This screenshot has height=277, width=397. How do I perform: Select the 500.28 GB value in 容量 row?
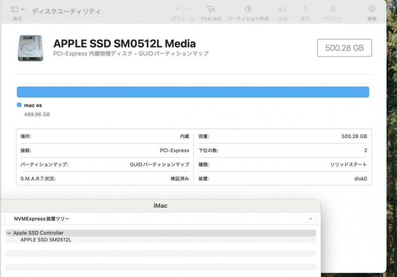[x=354, y=136]
